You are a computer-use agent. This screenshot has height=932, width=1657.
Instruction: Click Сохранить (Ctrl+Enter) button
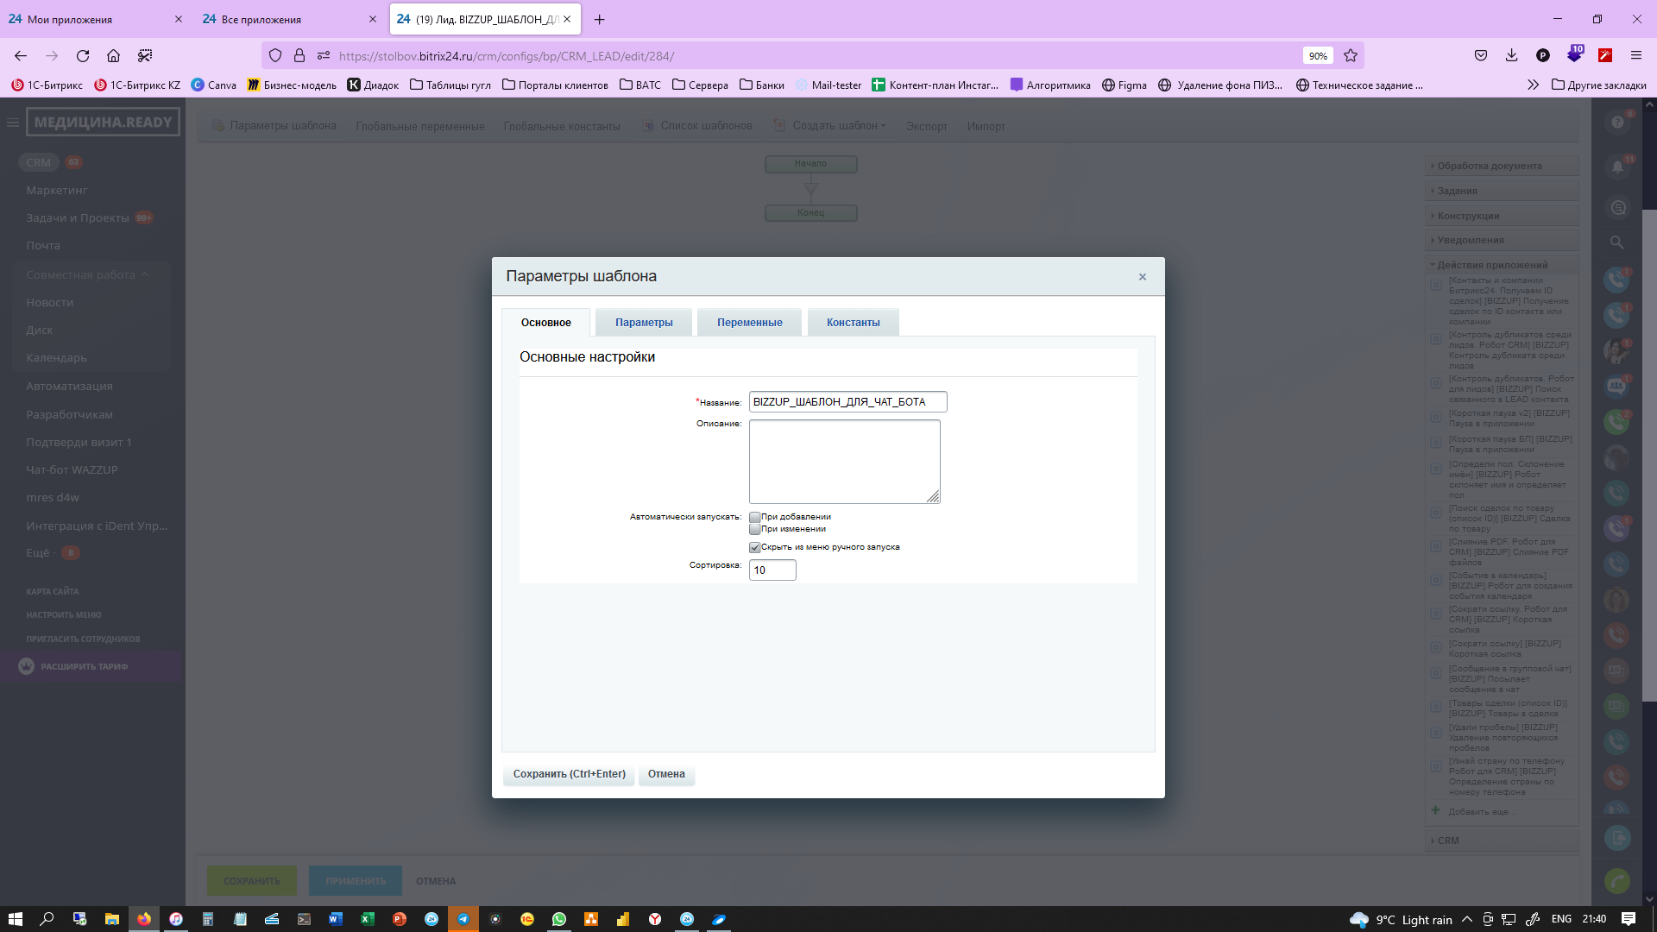click(x=569, y=774)
